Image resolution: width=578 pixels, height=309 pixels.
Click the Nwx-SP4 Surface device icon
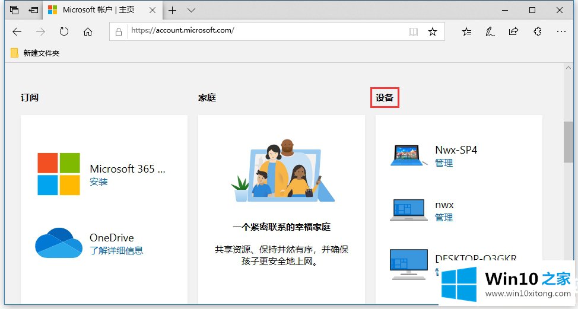coord(408,155)
